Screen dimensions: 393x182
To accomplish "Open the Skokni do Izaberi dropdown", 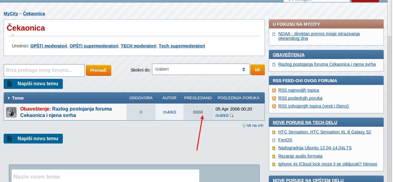I will click(201, 69).
